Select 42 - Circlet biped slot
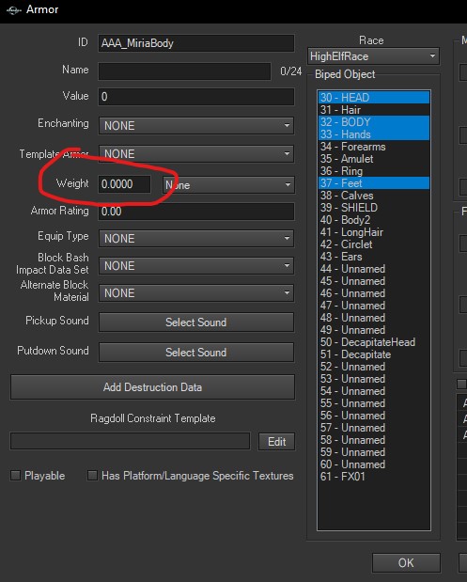Screen dimensions: 467x582 coord(374,244)
